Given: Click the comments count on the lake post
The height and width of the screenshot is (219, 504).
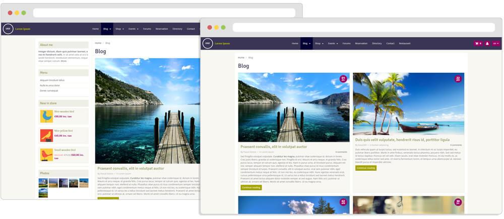Looking at the screenshot, I should [341, 152].
